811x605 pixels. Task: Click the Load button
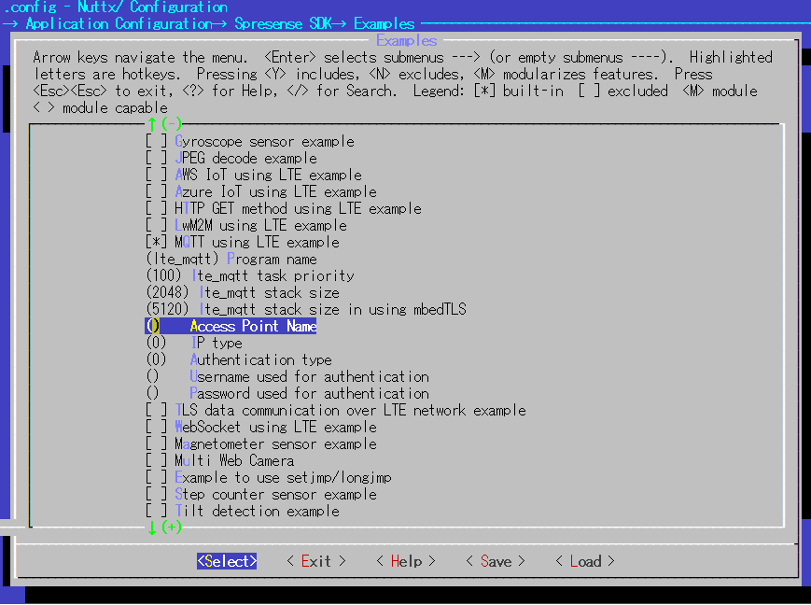(x=585, y=561)
